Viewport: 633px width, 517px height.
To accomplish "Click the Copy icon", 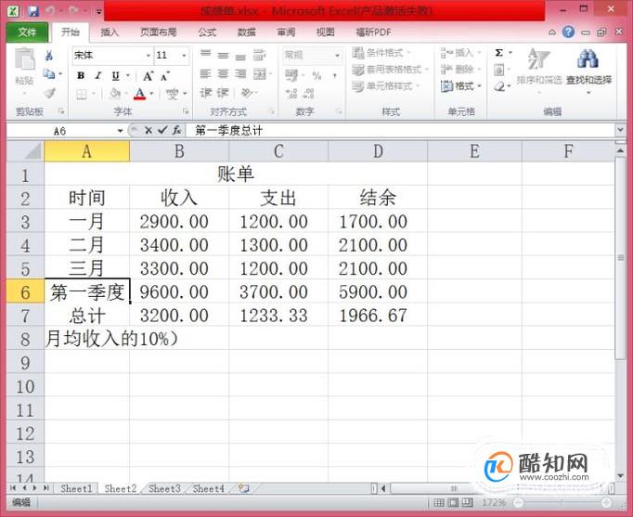I will coord(49,73).
